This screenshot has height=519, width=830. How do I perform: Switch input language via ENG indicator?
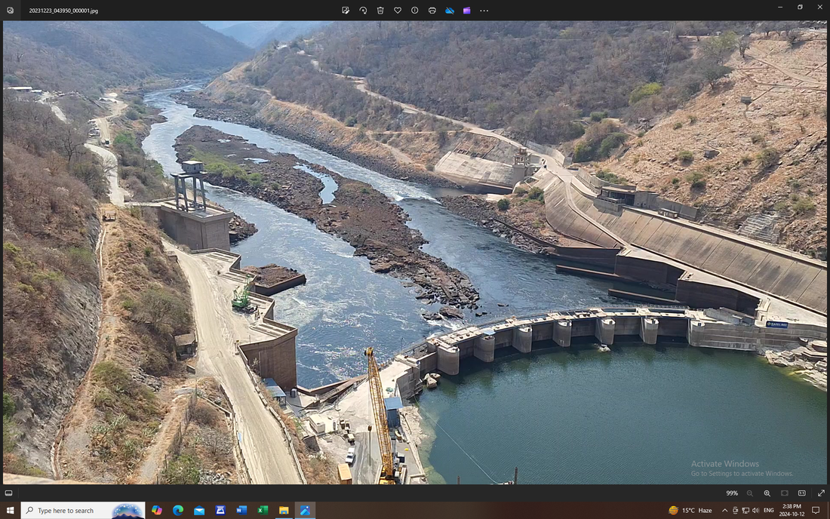click(x=769, y=511)
